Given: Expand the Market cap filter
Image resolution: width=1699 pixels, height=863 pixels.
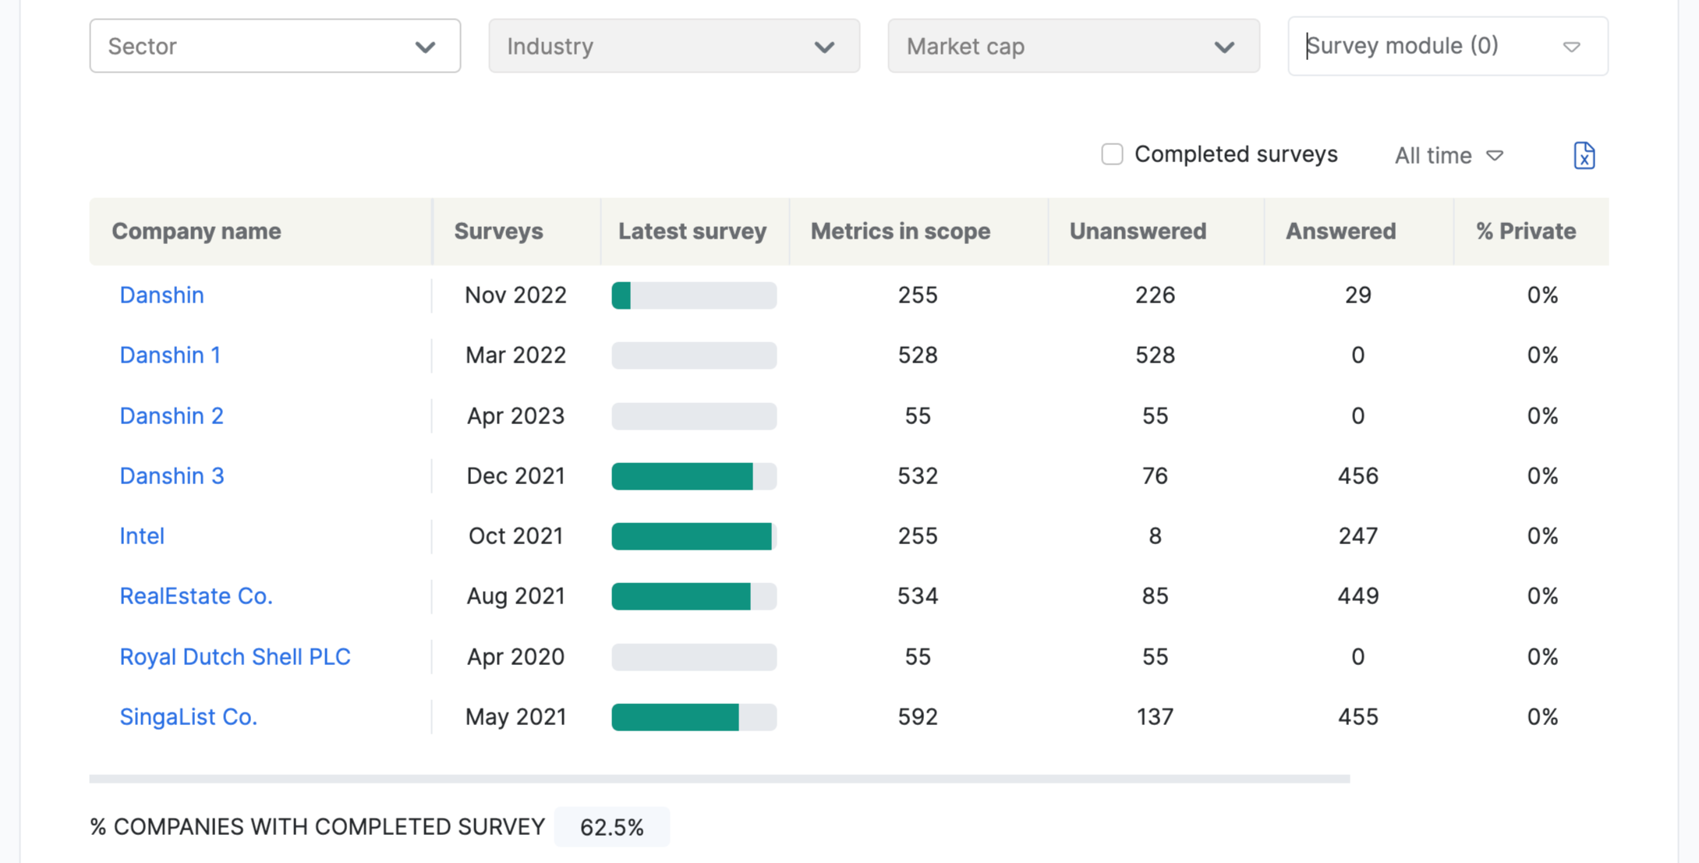Looking at the screenshot, I should click(x=1073, y=46).
